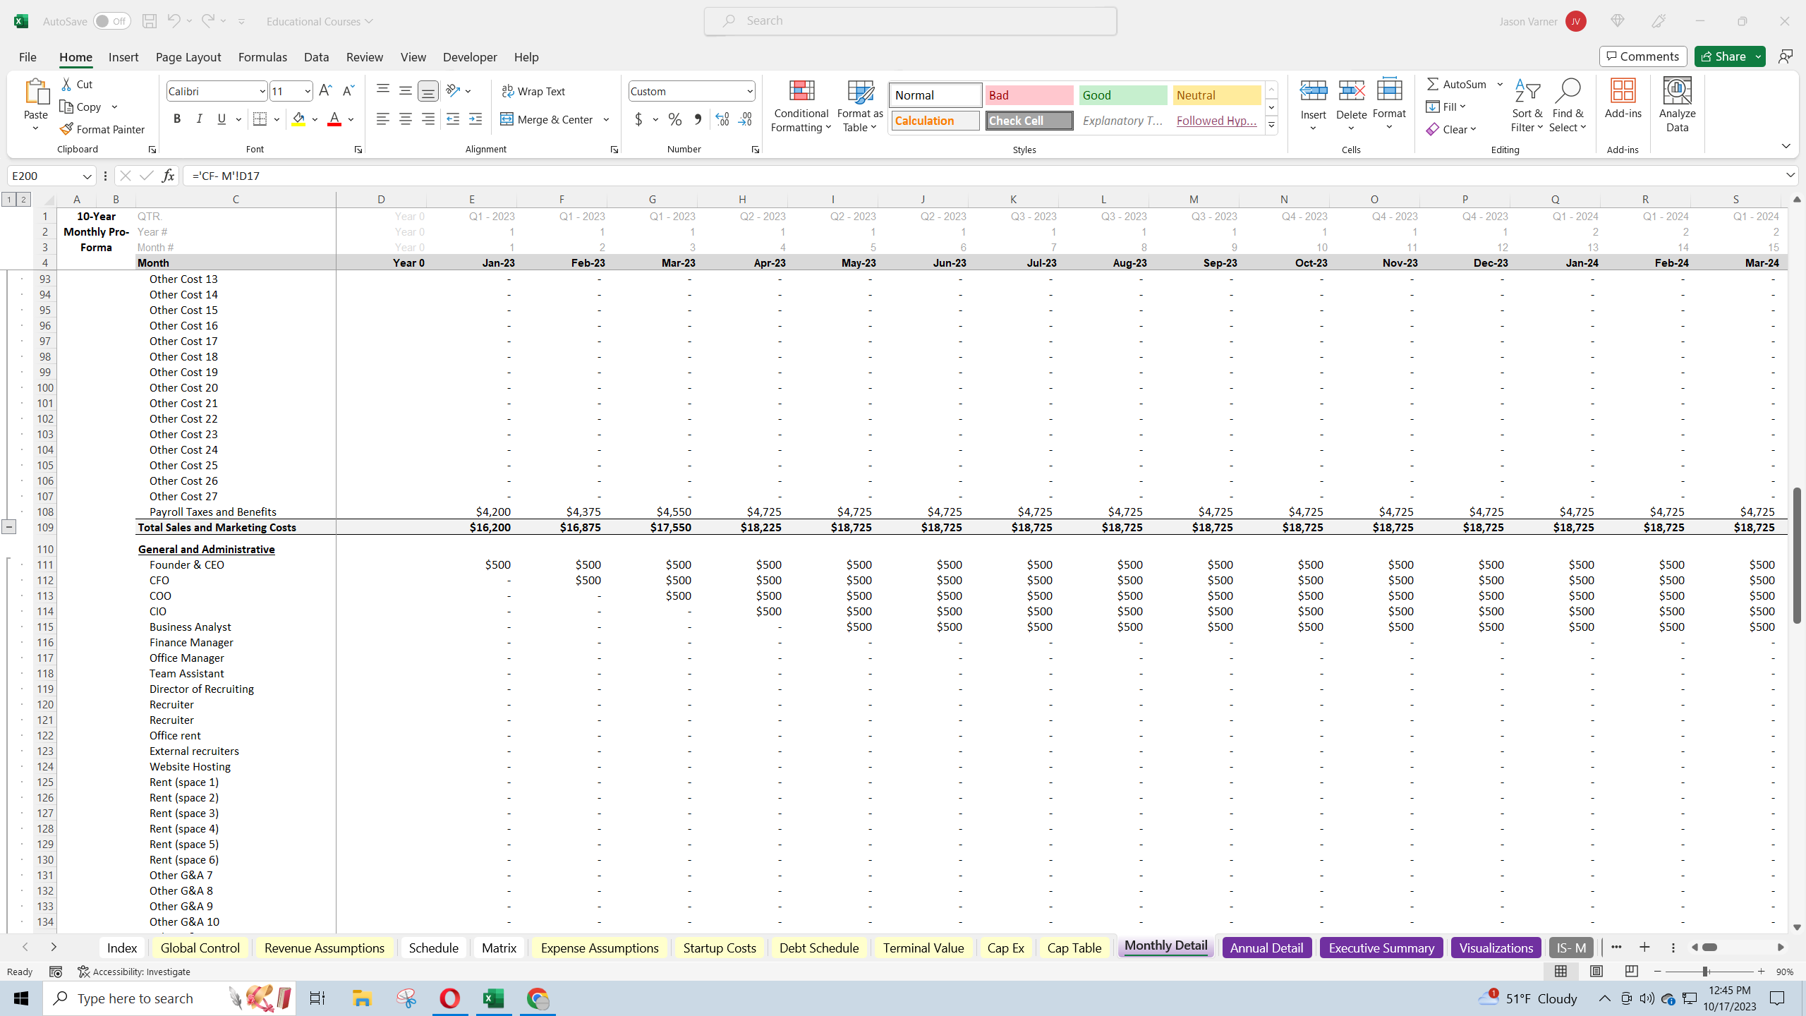This screenshot has height=1016, width=1806.
Task: Toggle Wrap Text for selected cells
Action: (x=533, y=91)
